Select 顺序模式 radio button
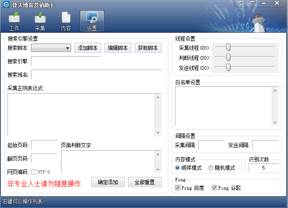Viewport: 288px width, 208px height. [x=177, y=168]
